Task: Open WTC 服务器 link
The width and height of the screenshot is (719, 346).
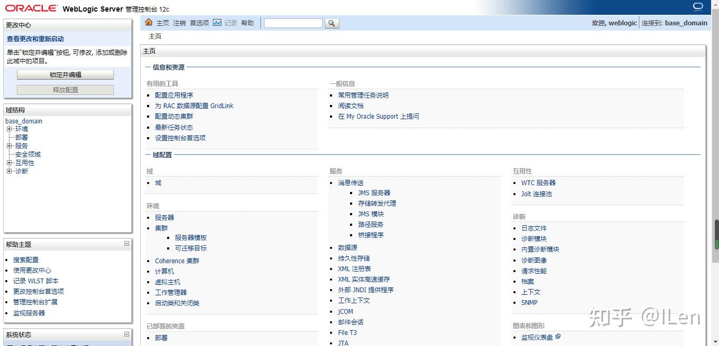Action: pos(538,182)
